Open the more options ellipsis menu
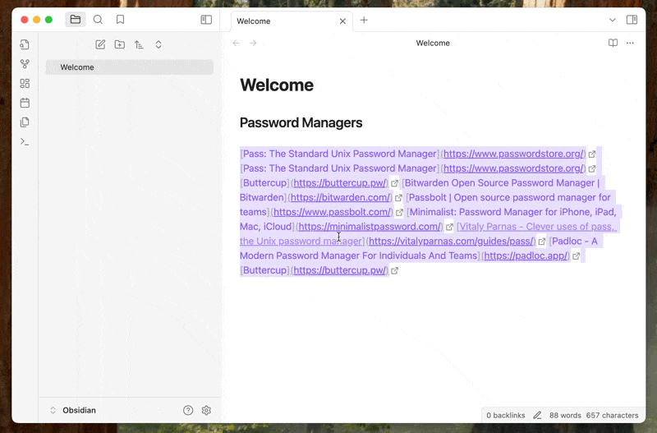This screenshot has width=657, height=433. click(x=630, y=43)
